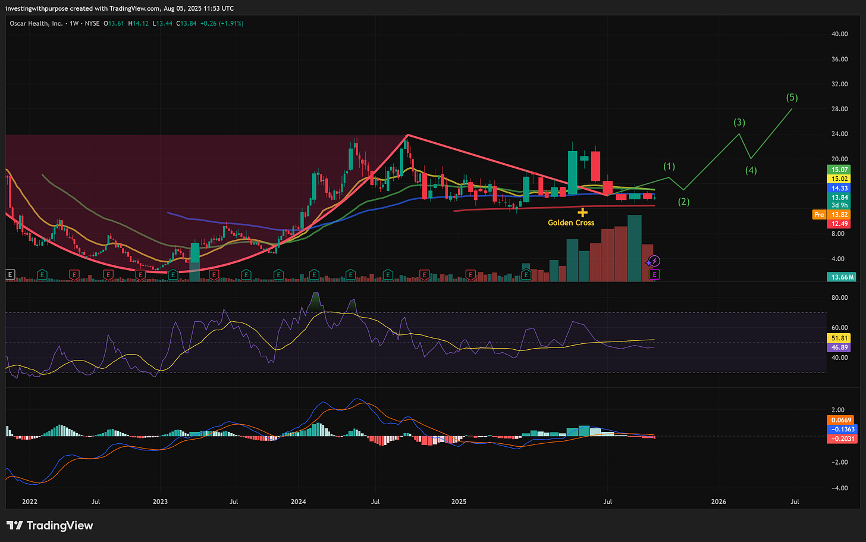Viewport: 866px width, 542px height.
Task: Click red earnings marker just before 2025
Action: 425,274
